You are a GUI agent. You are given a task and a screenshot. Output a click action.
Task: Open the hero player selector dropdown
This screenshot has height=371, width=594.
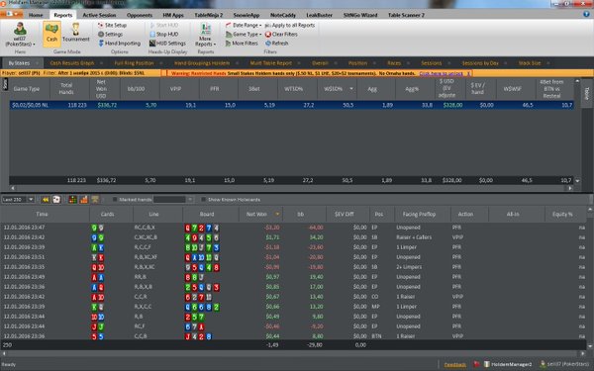[x=20, y=34]
